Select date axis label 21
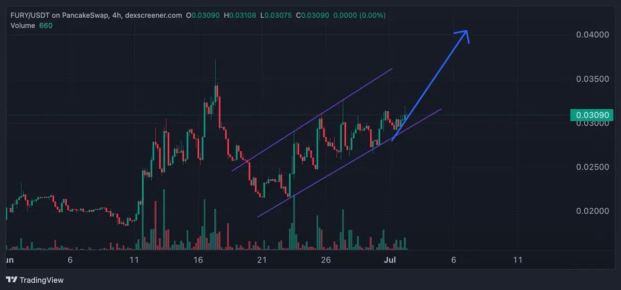The image size is (621, 290). pos(262,259)
